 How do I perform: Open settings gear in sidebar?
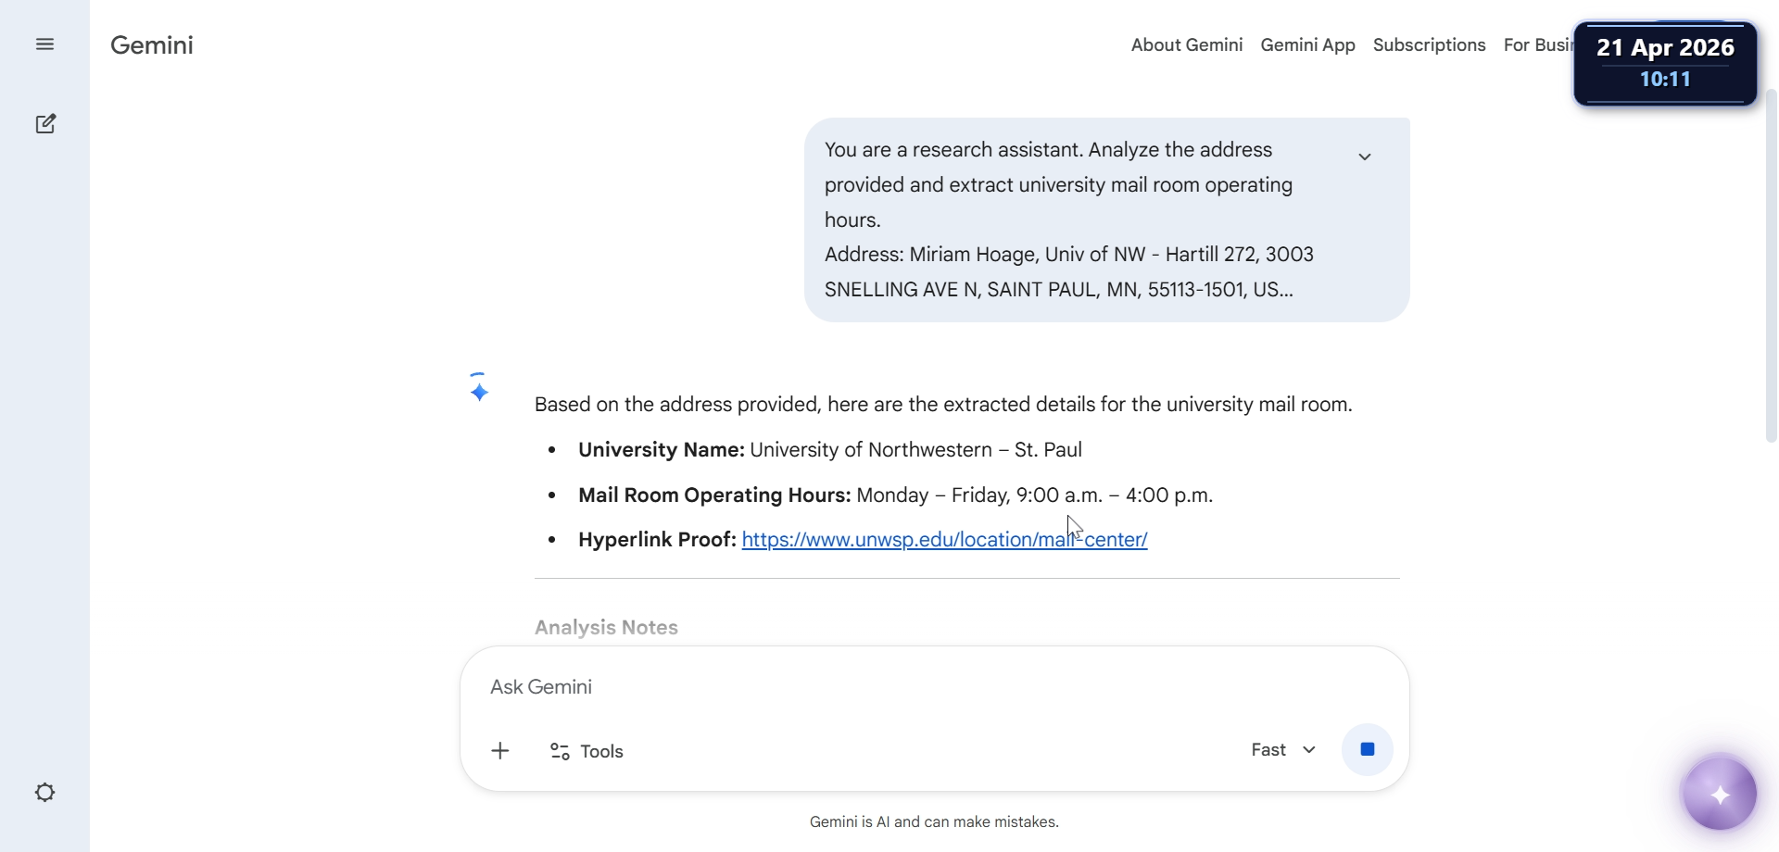pos(44,793)
